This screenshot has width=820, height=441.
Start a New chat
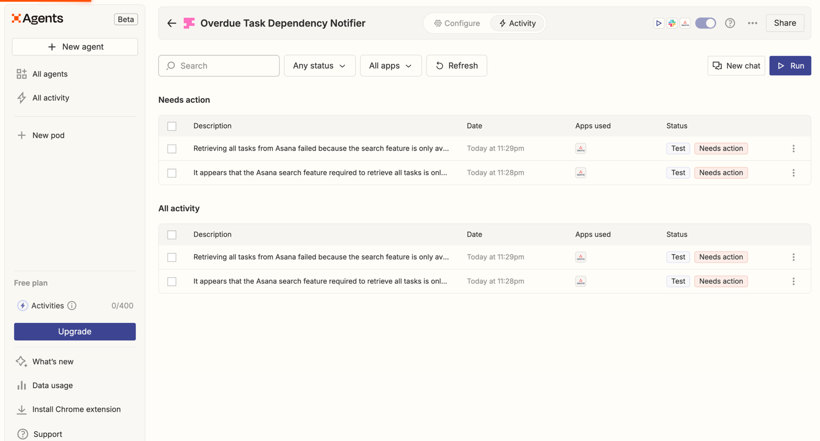click(x=736, y=66)
